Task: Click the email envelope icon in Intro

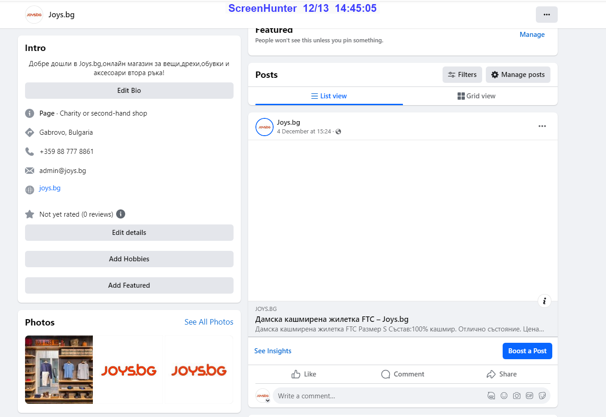Action: 30,171
